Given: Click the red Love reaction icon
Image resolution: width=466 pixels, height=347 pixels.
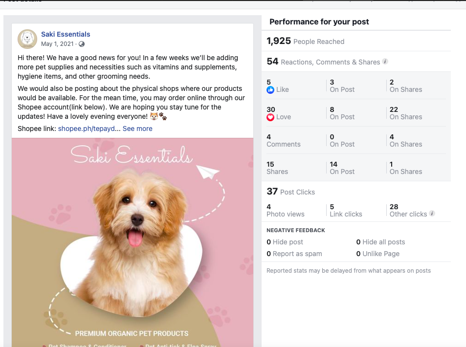Looking at the screenshot, I should coord(270,117).
